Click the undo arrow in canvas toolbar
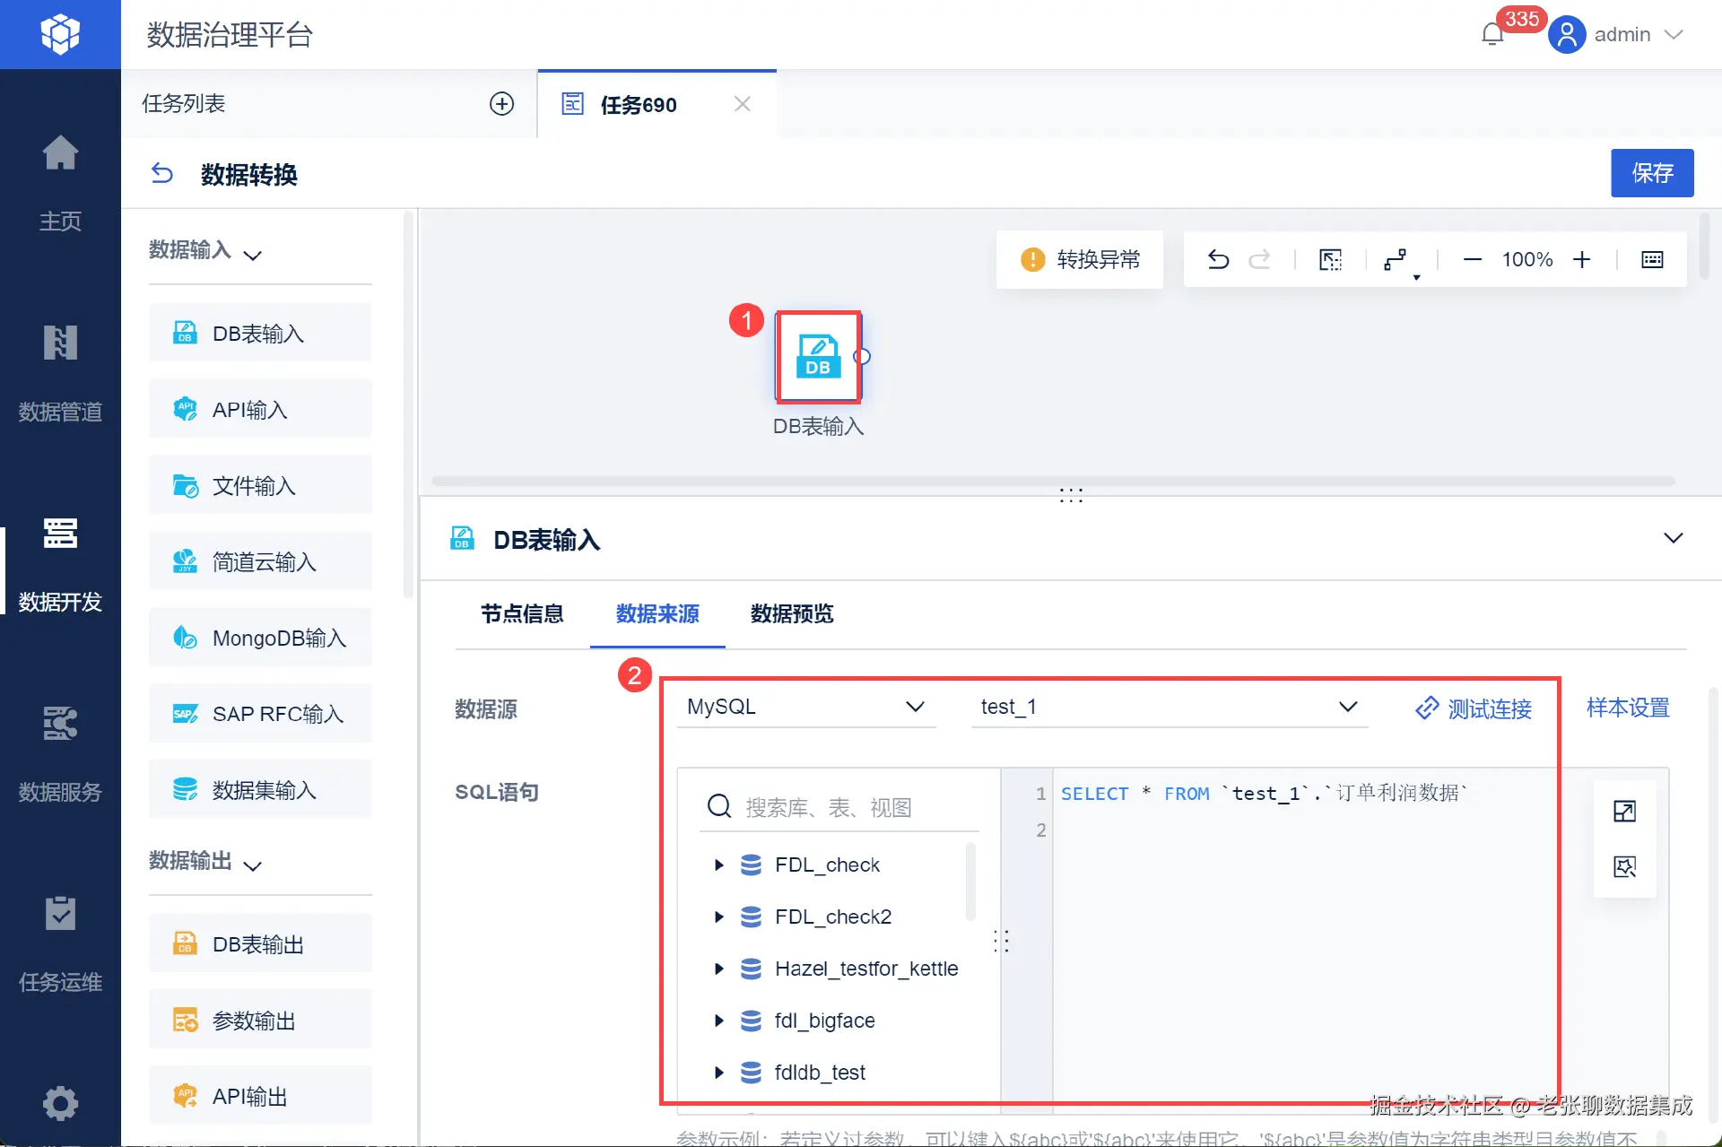Viewport: 1722px width, 1147px height. tap(1218, 260)
